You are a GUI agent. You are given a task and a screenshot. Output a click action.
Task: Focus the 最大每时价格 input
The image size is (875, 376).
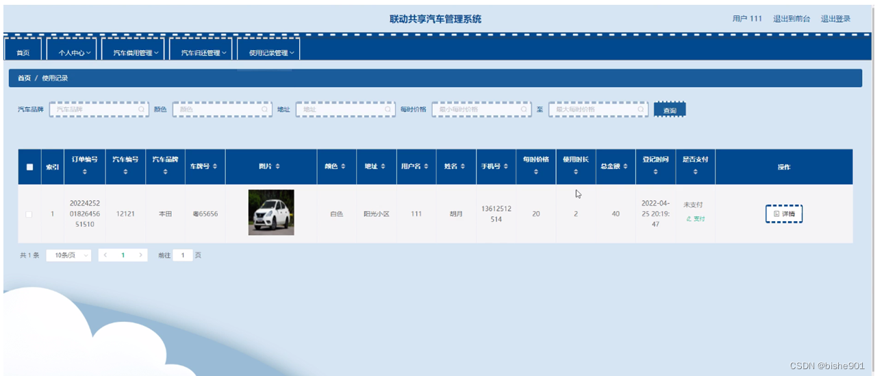coord(598,110)
